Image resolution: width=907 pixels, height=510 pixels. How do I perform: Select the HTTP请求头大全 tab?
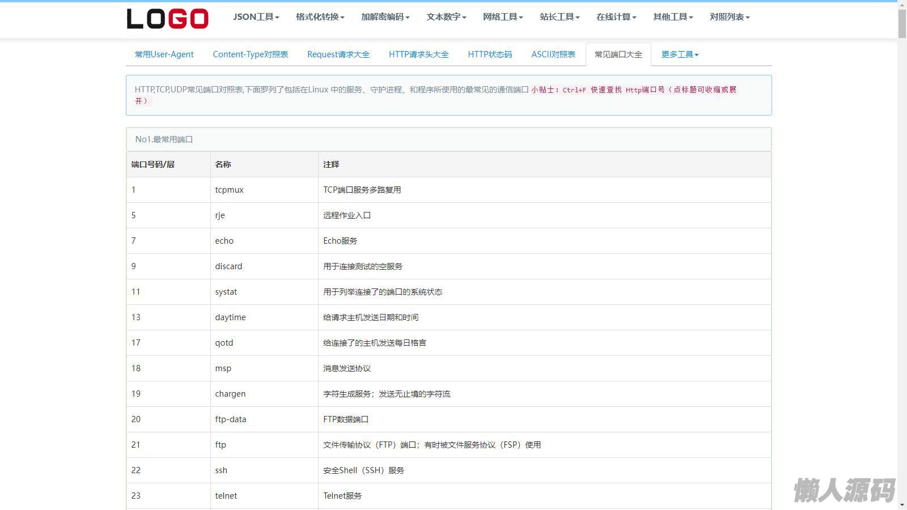pos(418,54)
